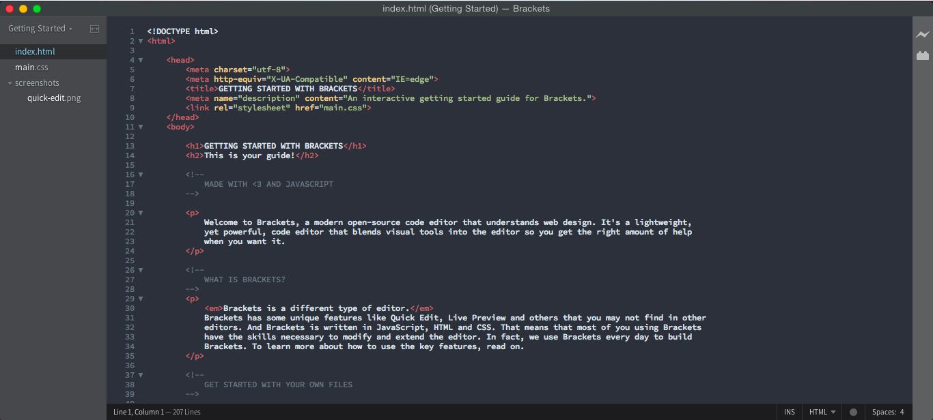Click the MADE WITH <3 AND JAVASCRIPT comment
The width and height of the screenshot is (933, 420).
click(x=268, y=184)
